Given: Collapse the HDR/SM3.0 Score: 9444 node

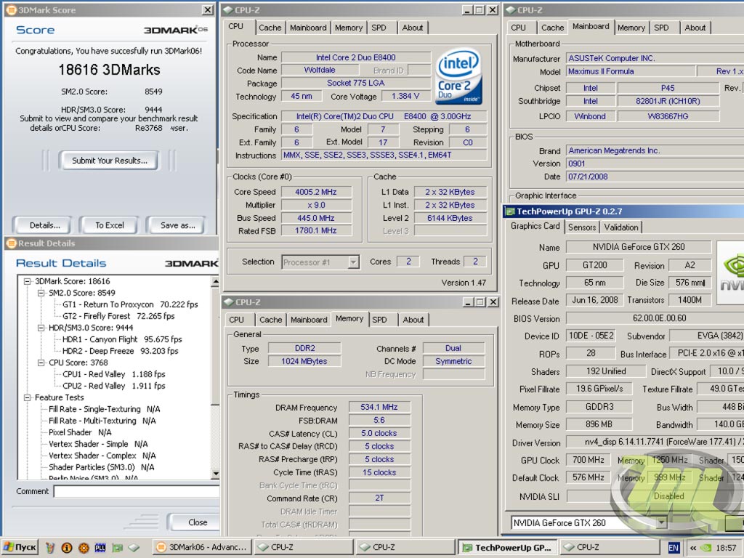Looking at the screenshot, I should point(41,328).
